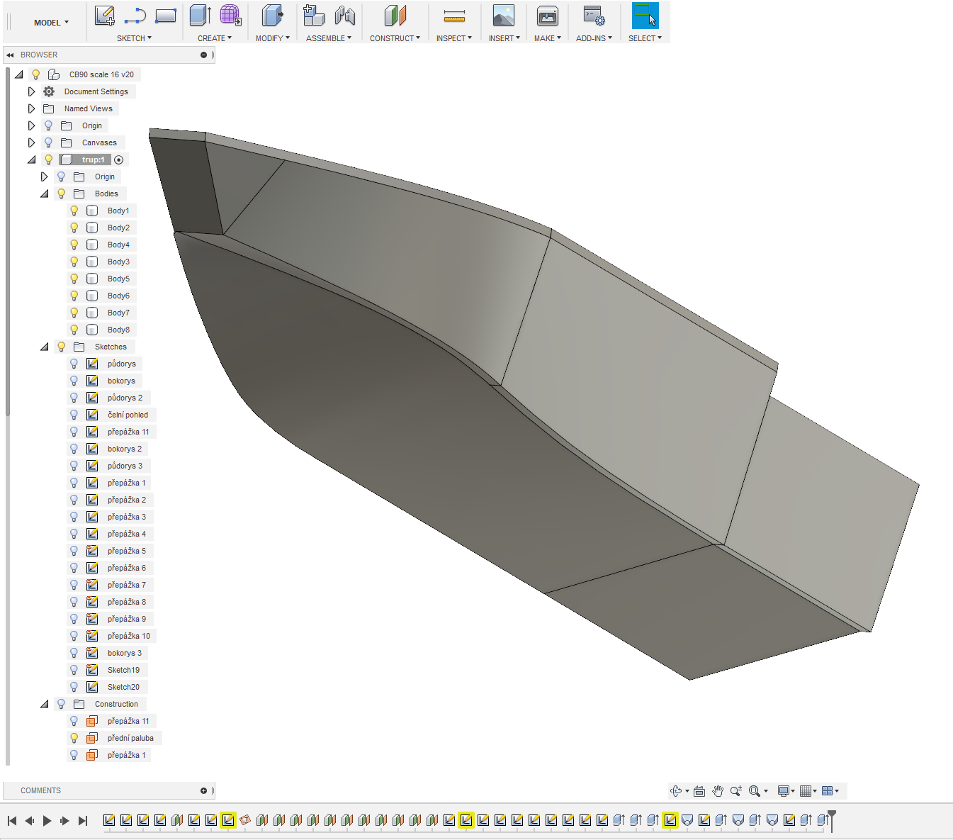Click the Offset Plane construct icon
953x840 pixels.
point(395,16)
